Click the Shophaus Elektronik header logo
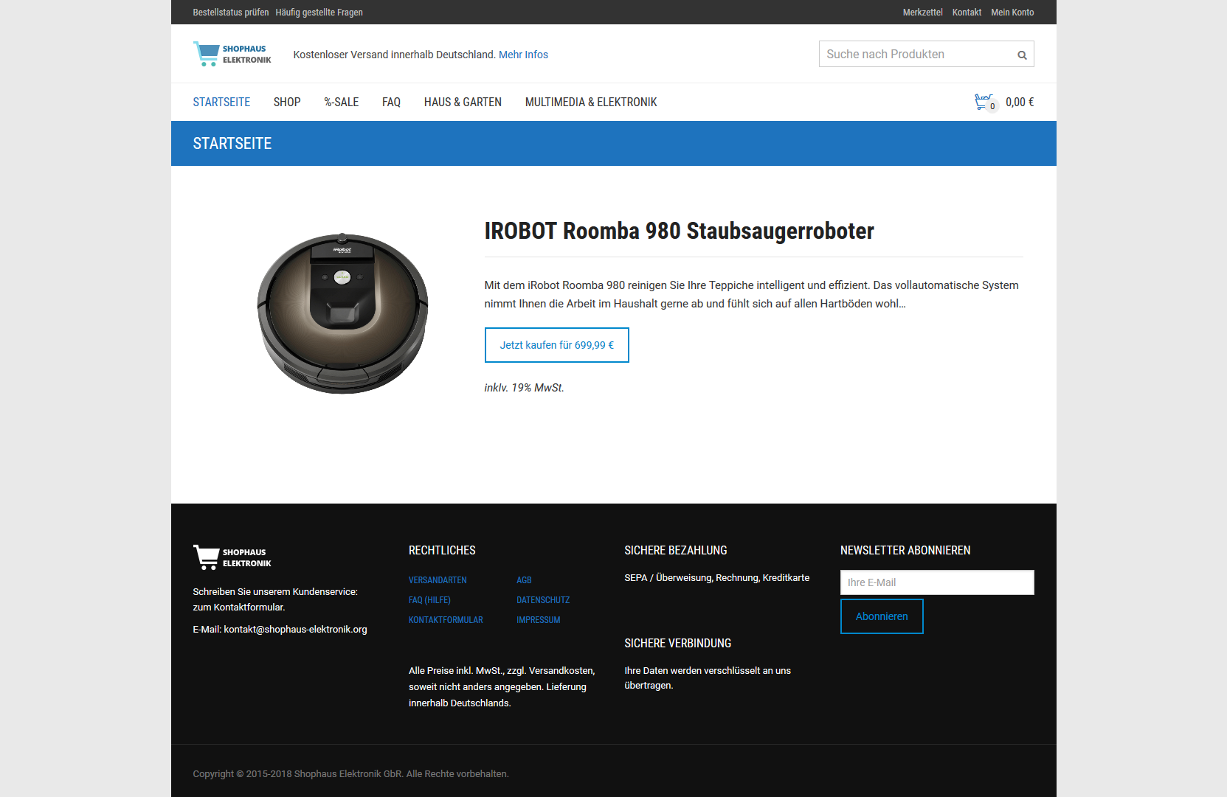Screen dimensions: 1227x797 [232, 54]
